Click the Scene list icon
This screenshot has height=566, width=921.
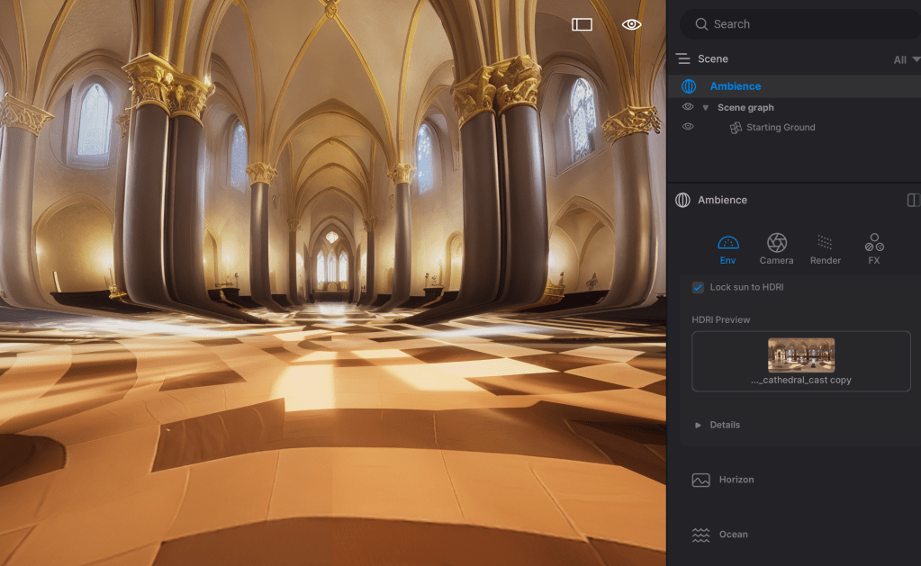coord(683,58)
